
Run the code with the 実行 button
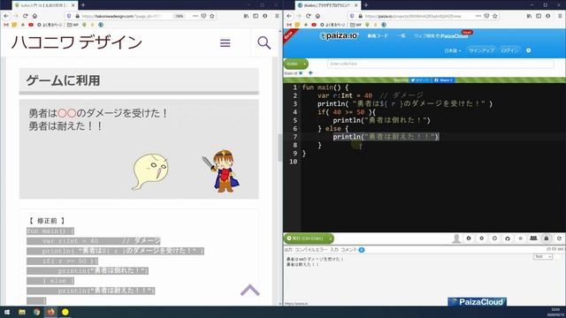(x=305, y=238)
